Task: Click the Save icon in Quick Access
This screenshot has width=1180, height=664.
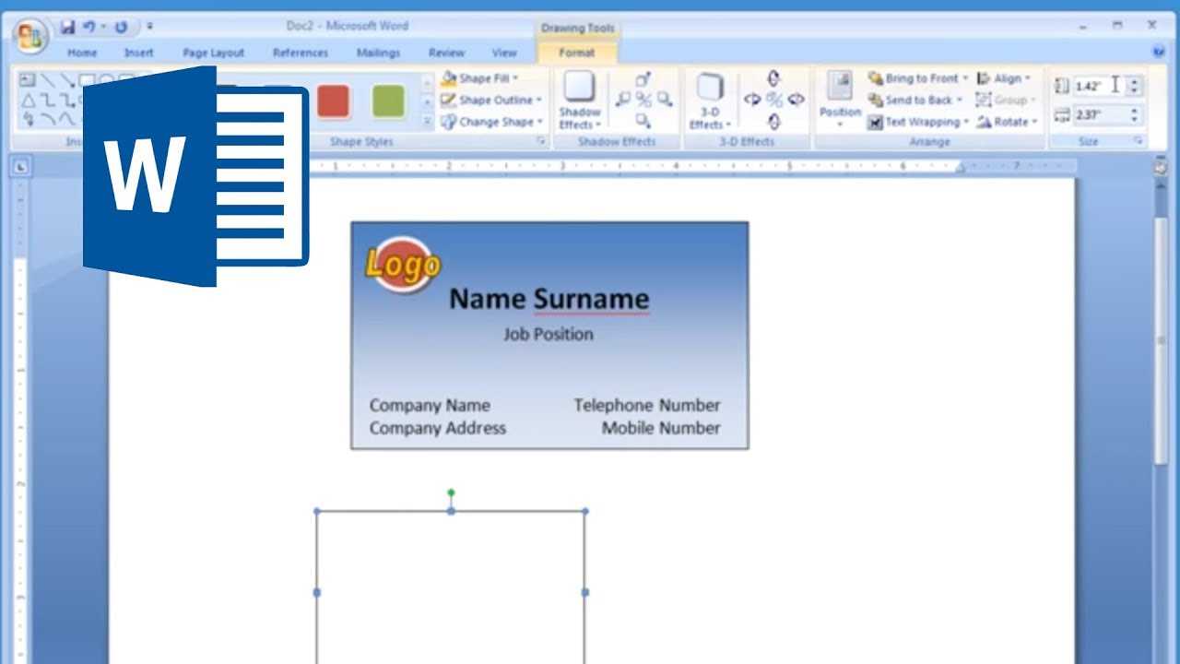Action: click(x=67, y=27)
